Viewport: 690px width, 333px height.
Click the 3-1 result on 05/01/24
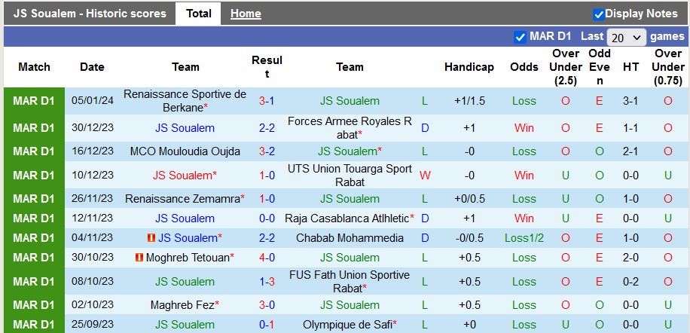[267, 101]
